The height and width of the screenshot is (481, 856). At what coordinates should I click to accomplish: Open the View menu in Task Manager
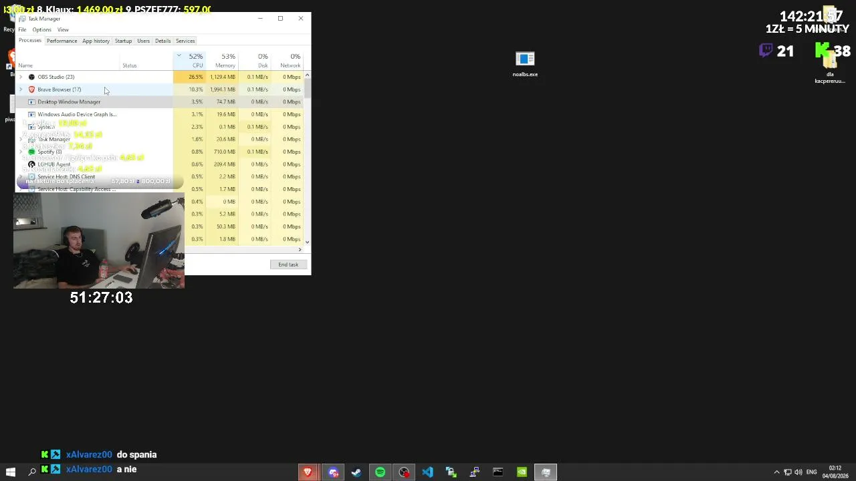click(x=63, y=29)
